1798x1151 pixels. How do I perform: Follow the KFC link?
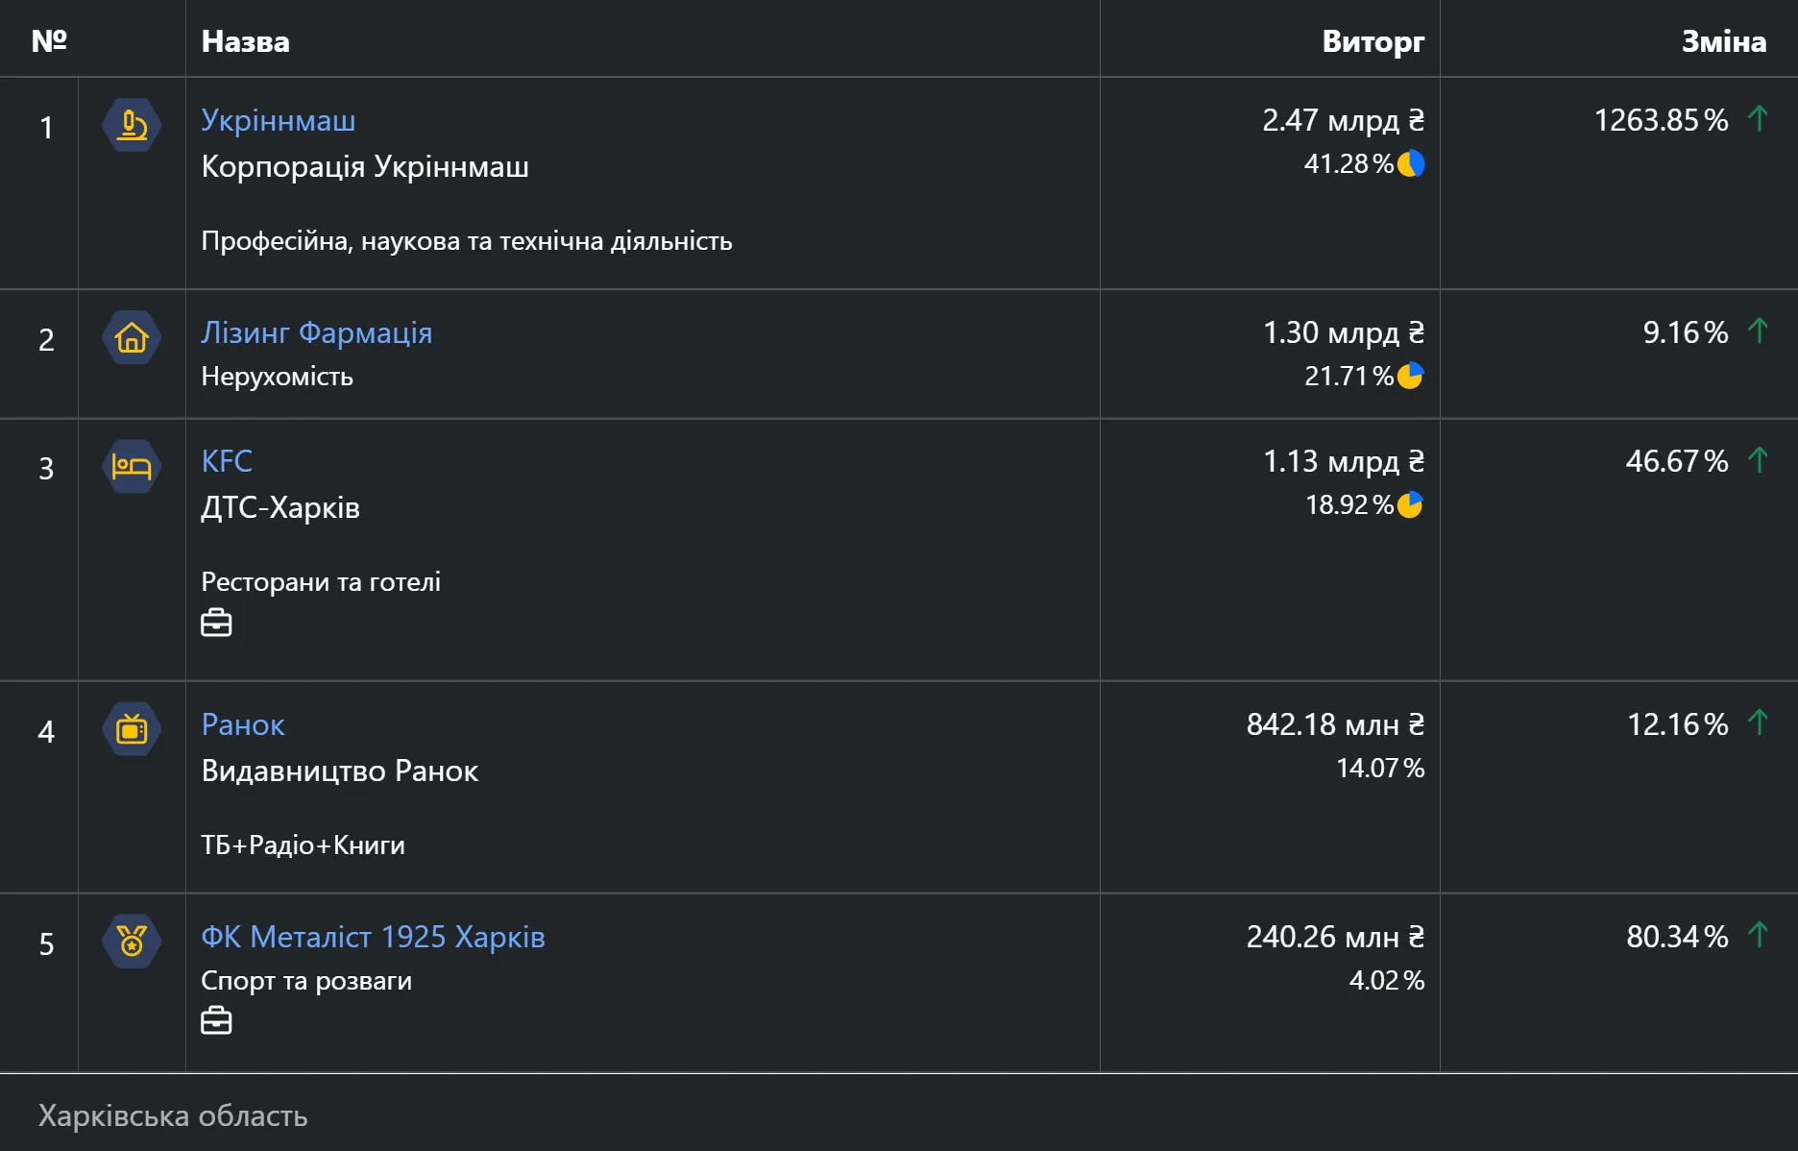(x=227, y=461)
